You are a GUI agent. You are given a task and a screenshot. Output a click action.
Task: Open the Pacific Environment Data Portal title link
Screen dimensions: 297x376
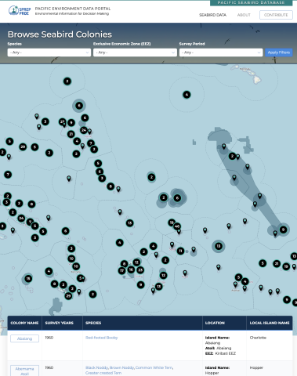[73, 9]
